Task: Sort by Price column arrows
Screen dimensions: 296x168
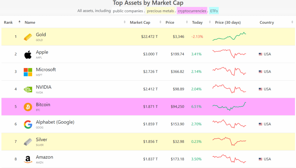Action: pos(187,22)
